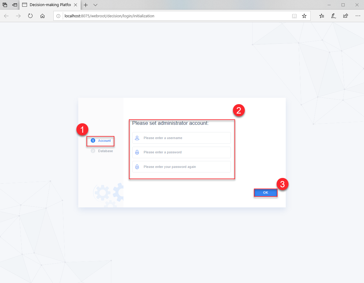Open a new browser tab
364x283 pixels.
pos(86,5)
